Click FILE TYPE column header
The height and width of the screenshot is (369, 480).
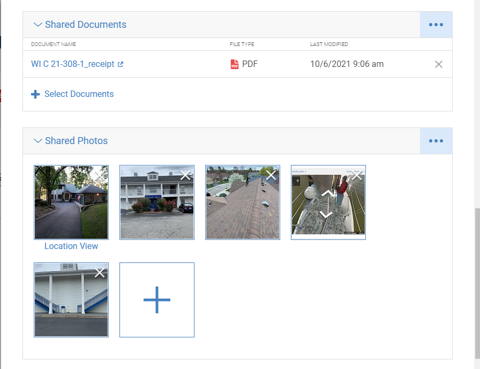[x=242, y=44]
